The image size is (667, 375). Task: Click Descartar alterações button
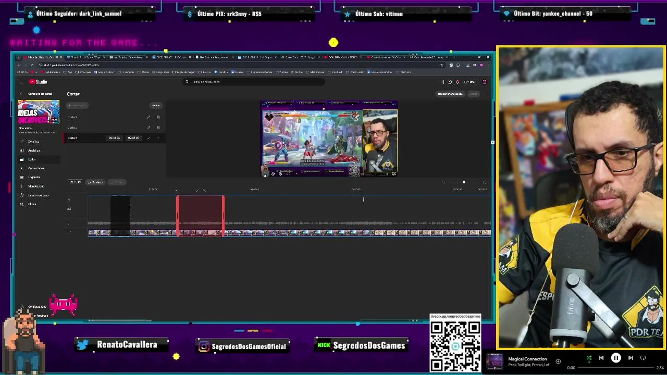pyautogui.click(x=450, y=94)
